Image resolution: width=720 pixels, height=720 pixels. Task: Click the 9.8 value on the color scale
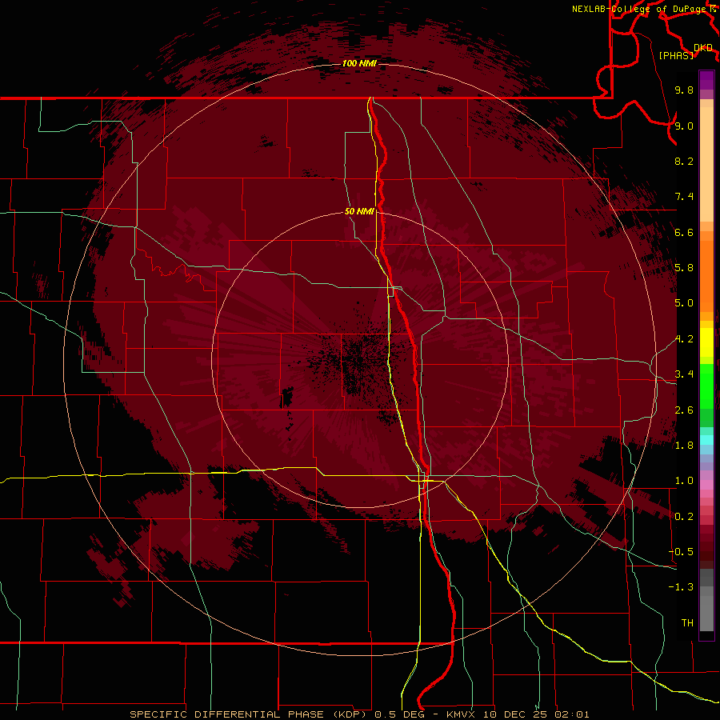coord(684,90)
